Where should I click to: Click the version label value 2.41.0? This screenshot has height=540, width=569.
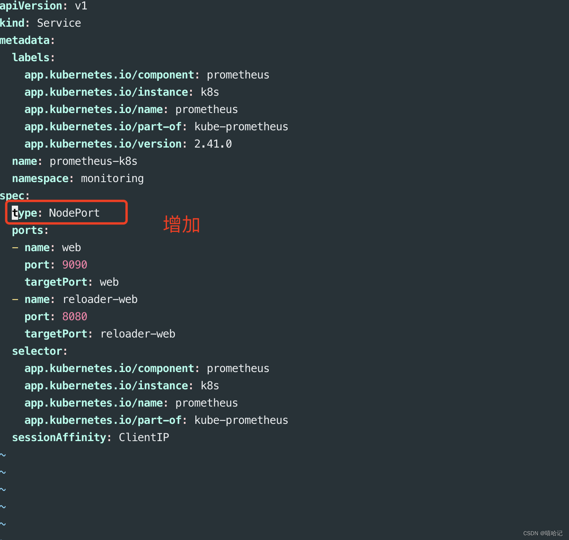pyautogui.click(x=213, y=144)
